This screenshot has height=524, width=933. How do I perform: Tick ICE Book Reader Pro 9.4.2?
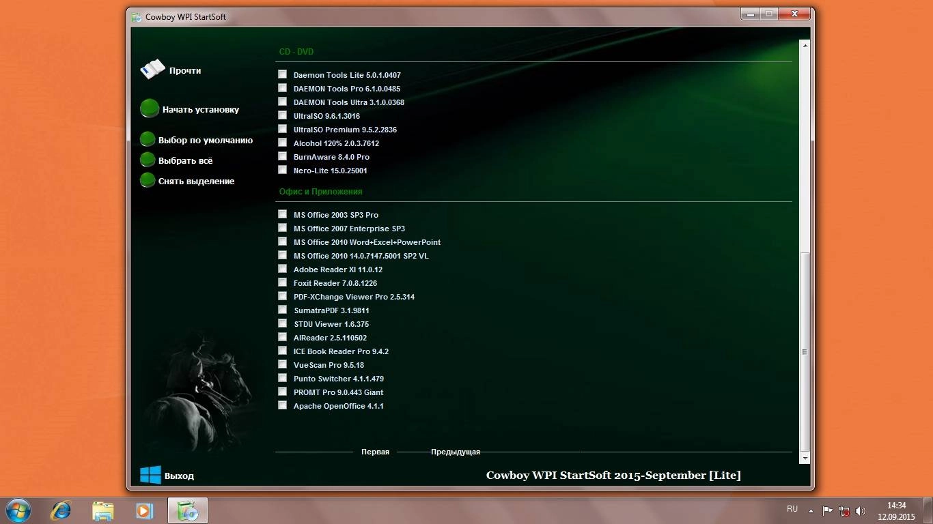point(282,351)
